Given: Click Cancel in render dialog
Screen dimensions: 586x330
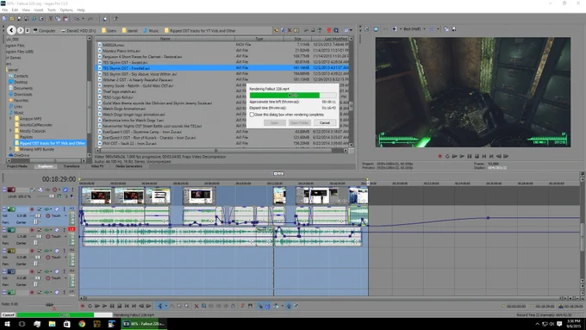Looking at the screenshot, I should 325,122.
